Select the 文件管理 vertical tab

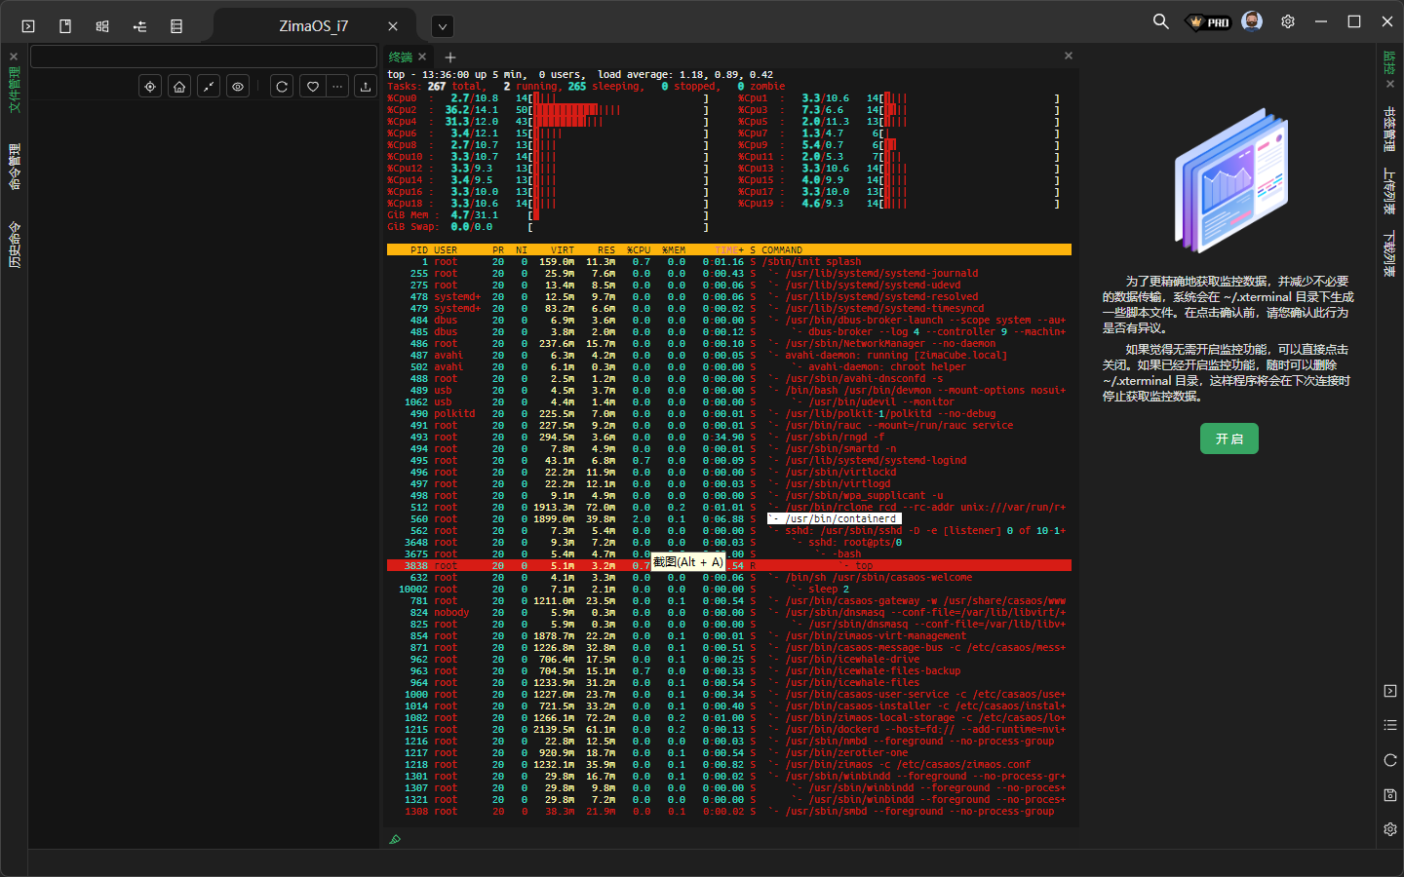click(14, 90)
